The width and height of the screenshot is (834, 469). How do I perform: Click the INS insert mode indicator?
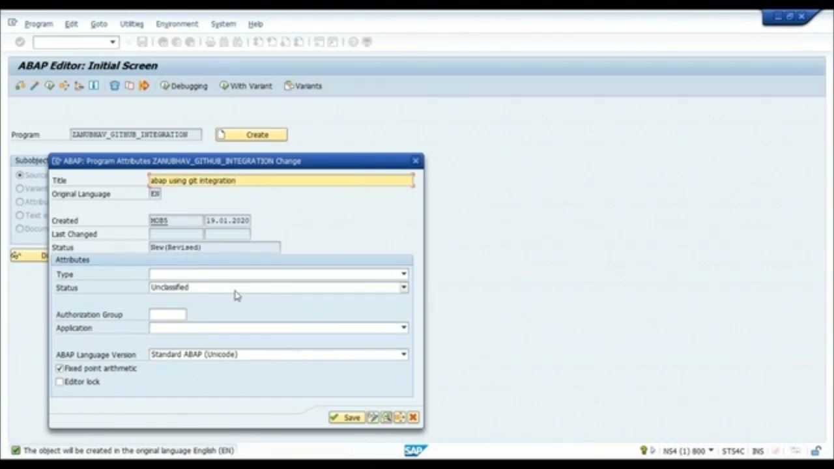pyautogui.click(x=758, y=451)
